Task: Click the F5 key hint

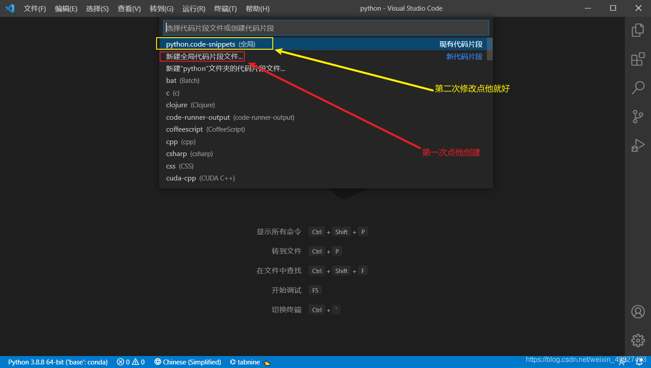Action: pos(315,290)
